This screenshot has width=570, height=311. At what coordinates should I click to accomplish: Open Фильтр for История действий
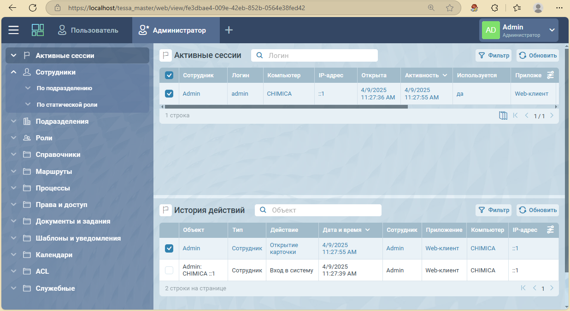(494, 210)
